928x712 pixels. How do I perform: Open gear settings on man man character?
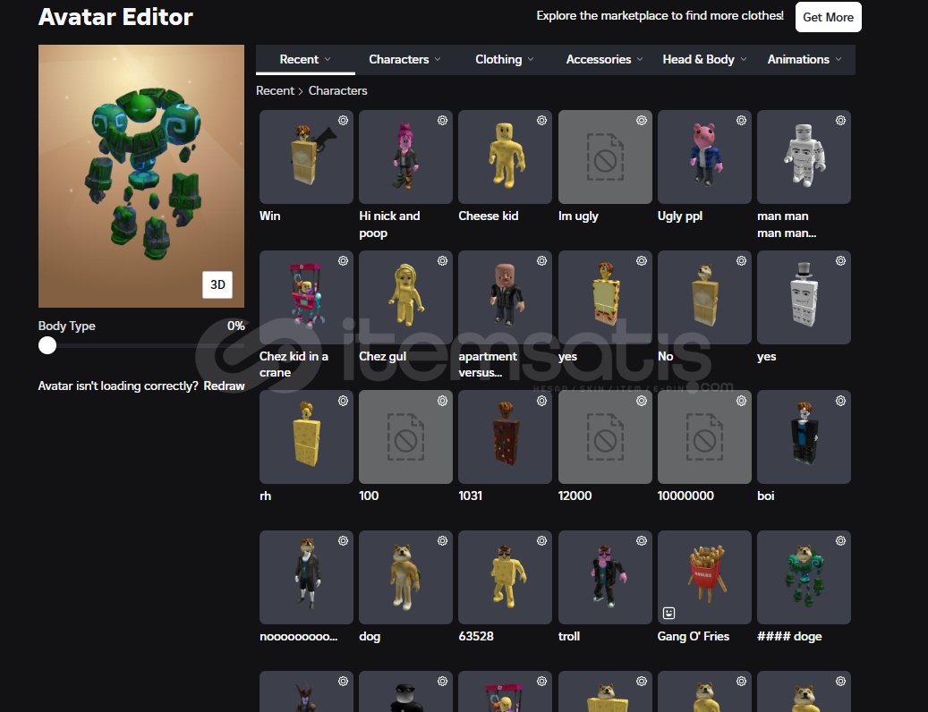[x=840, y=121]
